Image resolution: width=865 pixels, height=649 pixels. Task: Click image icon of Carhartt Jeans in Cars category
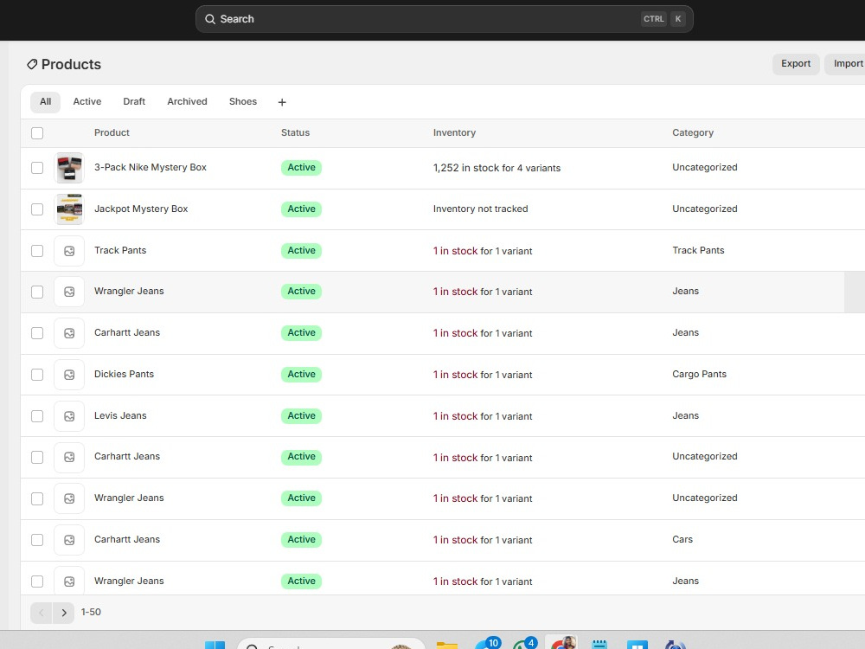(x=69, y=540)
